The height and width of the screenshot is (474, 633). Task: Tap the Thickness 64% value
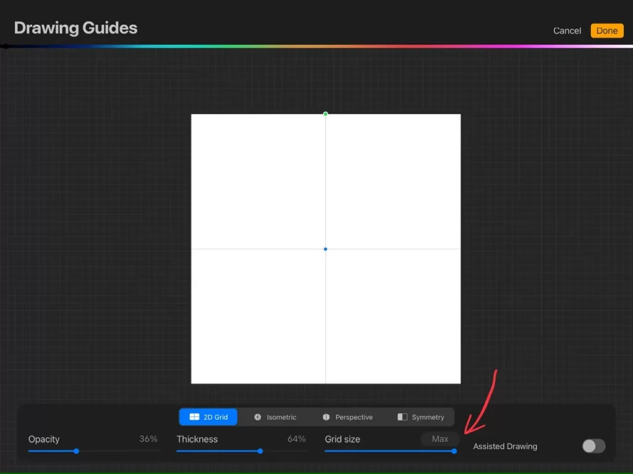tap(296, 439)
